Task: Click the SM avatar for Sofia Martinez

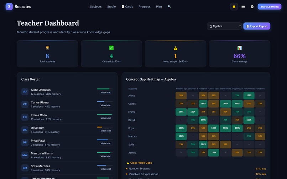Action: [x=25, y=168]
